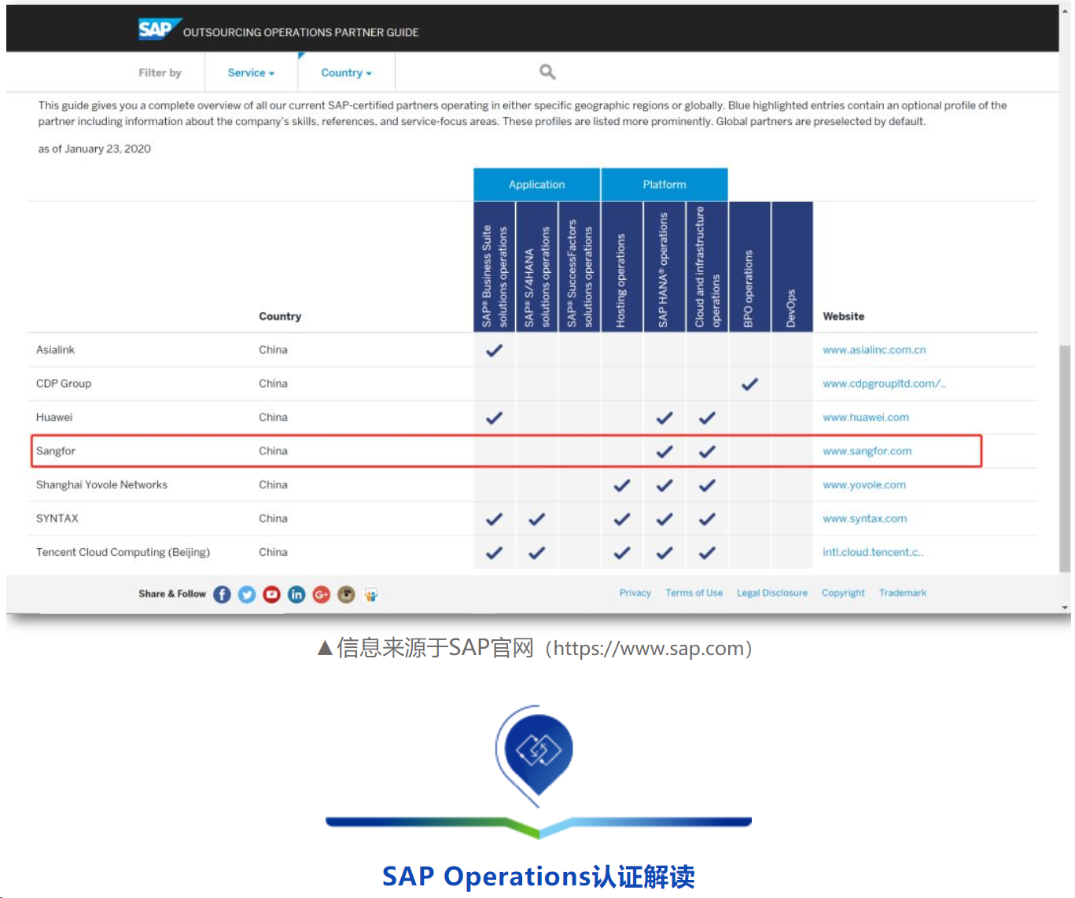The height and width of the screenshot is (898, 1075).
Task: Open the YouTube follow icon
Action: tap(272, 594)
